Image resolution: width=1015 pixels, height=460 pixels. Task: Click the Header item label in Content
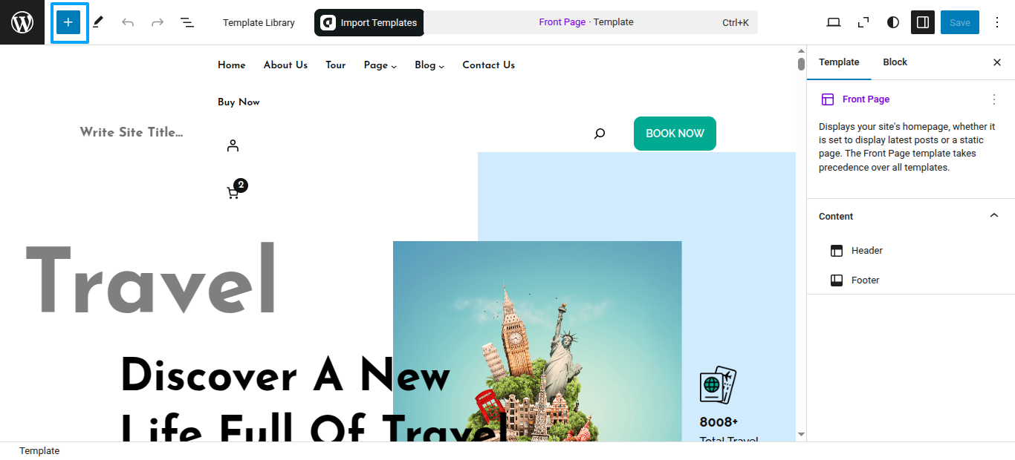pyautogui.click(x=867, y=251)
